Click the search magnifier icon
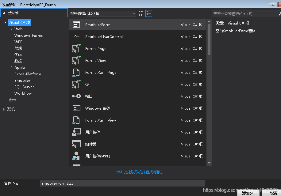The width and height of the screenshot is (281, 196). (x=279, y=13)
